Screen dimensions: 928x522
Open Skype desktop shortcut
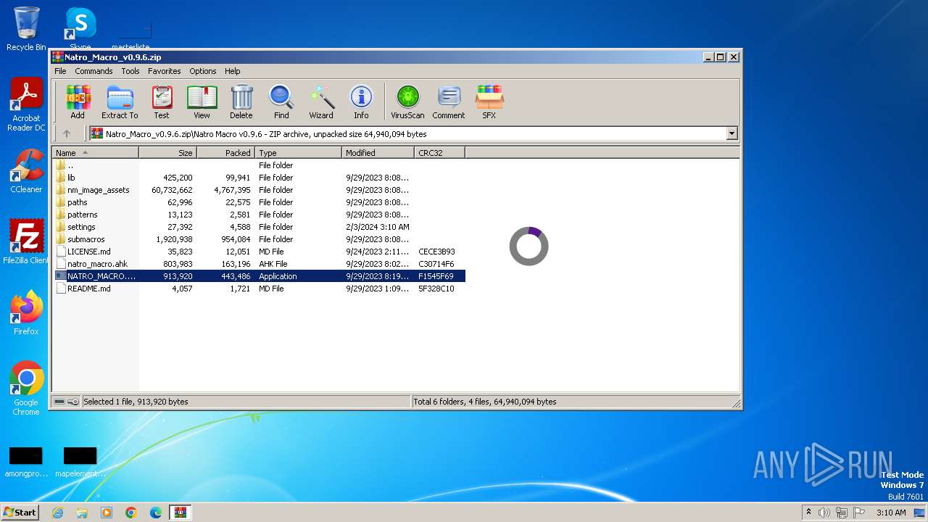pos(80,29)
